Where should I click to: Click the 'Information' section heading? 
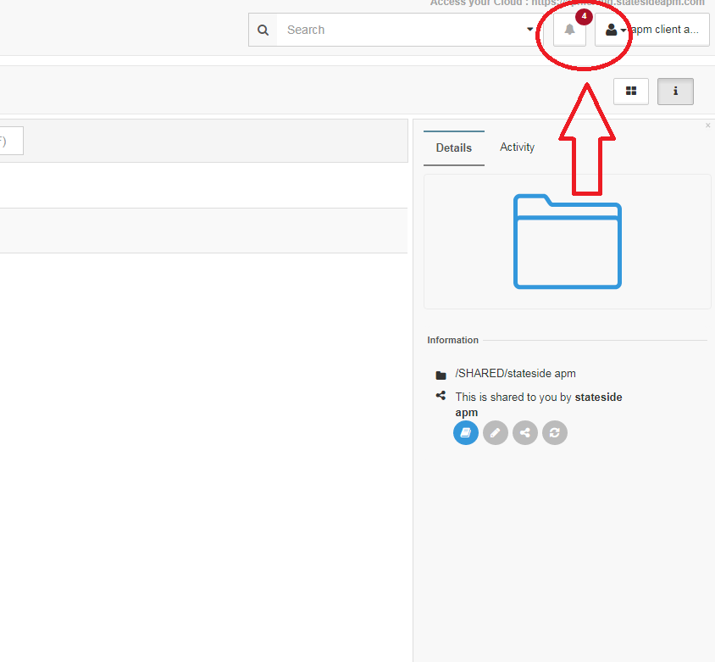[452, 340]
